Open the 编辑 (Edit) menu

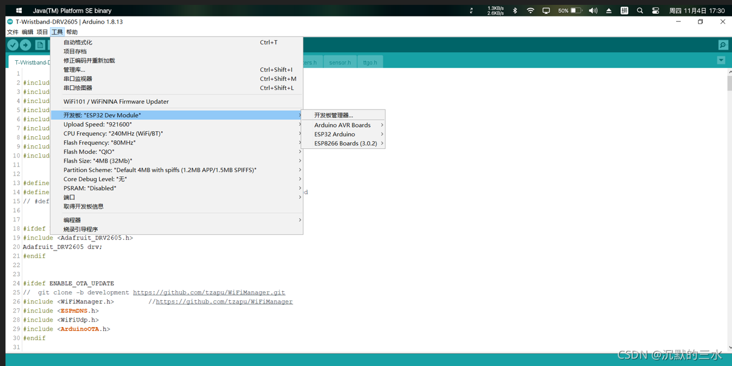[27, 32]
